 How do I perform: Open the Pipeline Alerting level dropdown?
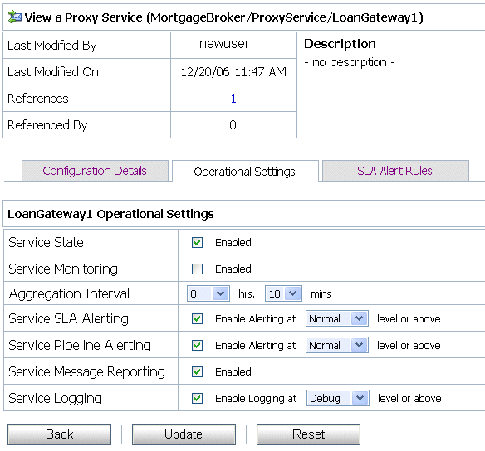pyautogui.click(x=337, y=345)
